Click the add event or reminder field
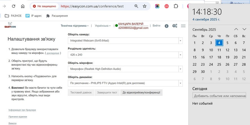250x125 pixels. [219, 96]
